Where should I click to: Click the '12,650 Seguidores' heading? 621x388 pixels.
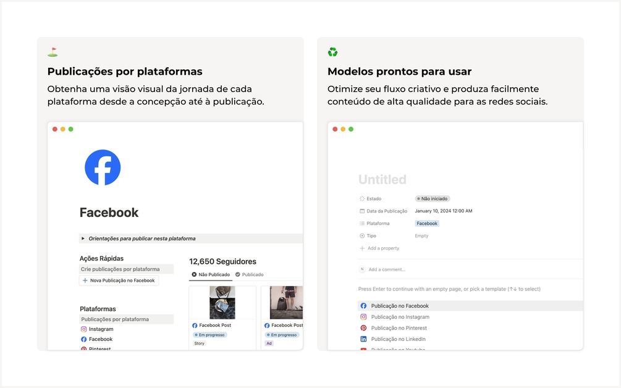pos(222,261)
